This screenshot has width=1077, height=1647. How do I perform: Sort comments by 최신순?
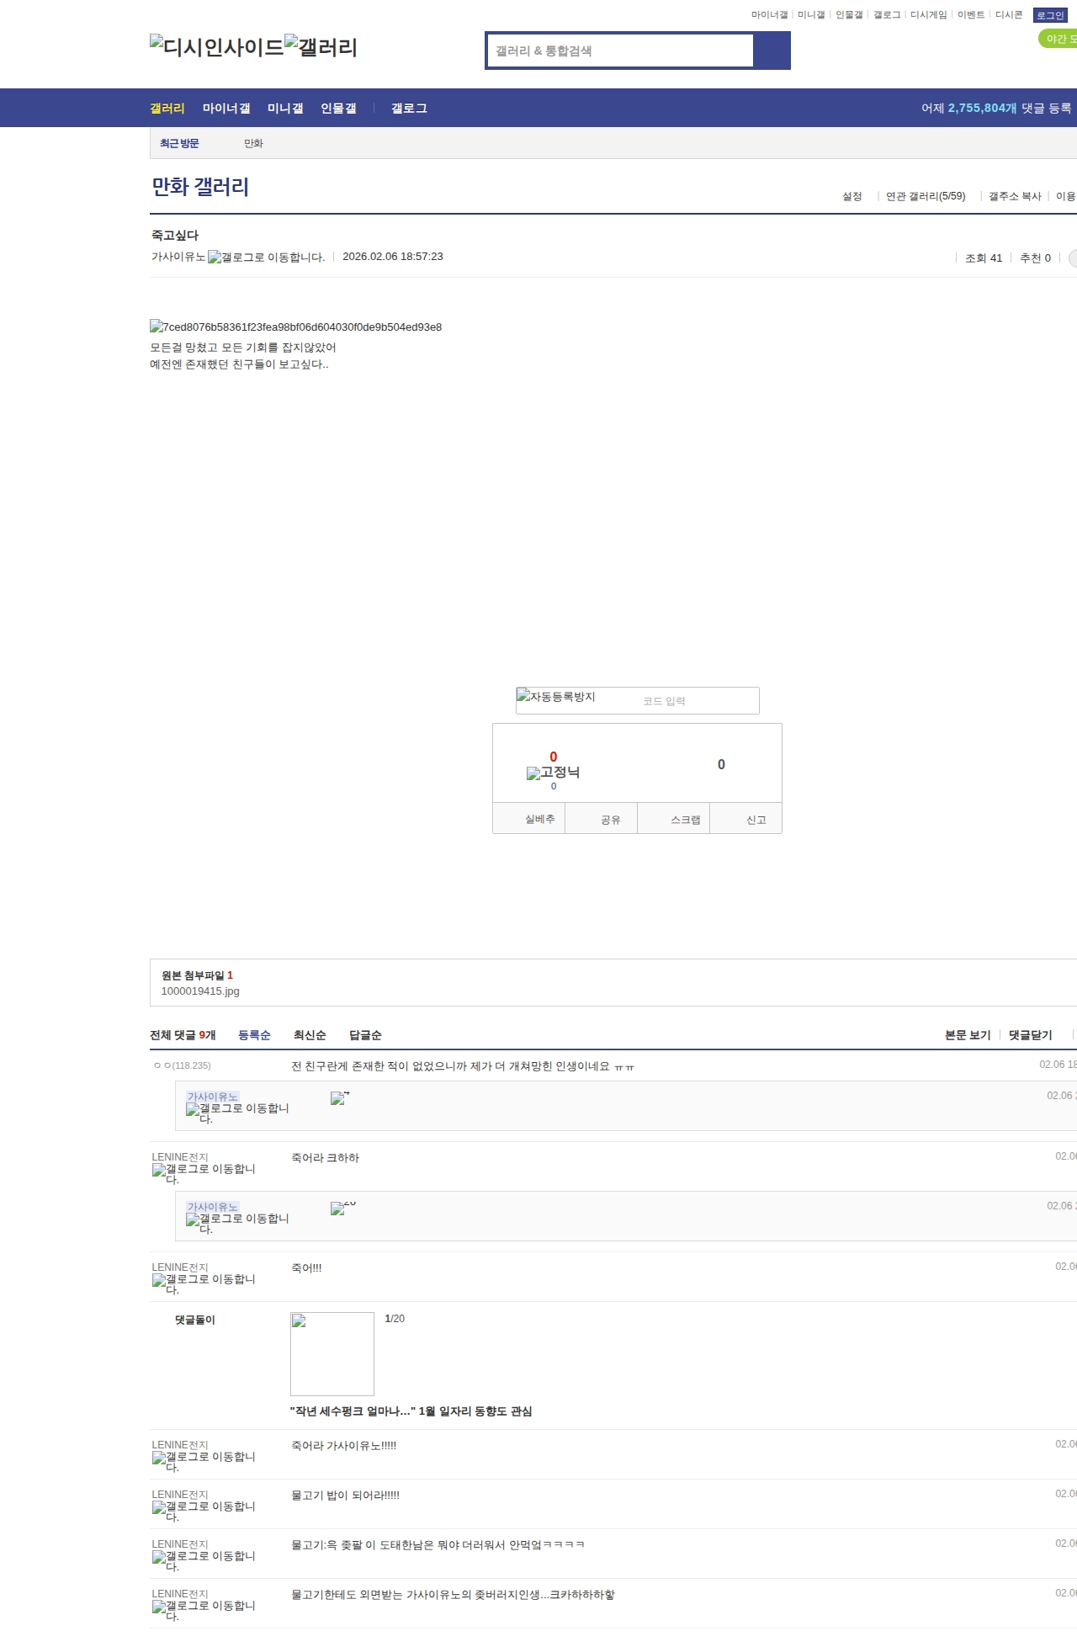click(310, 1035)
